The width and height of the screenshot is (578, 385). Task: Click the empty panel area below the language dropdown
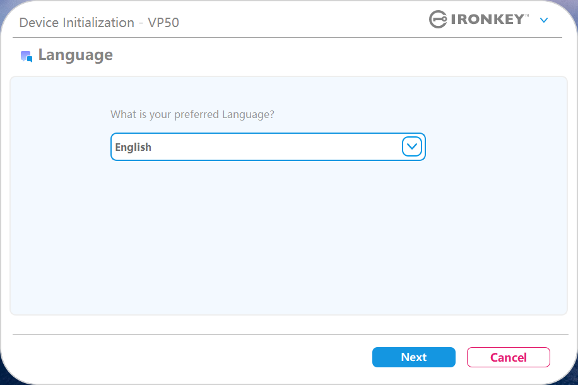(x=288, y=240)
